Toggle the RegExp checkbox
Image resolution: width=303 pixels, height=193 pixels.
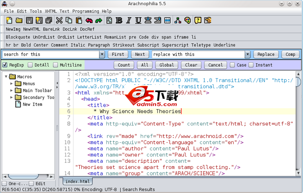[x=5, y=65]
